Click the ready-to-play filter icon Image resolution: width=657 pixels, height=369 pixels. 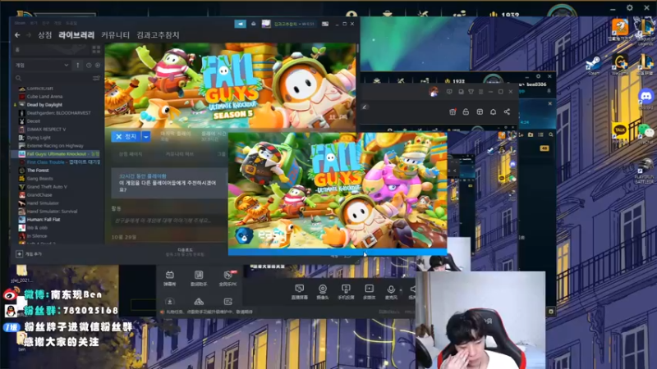coord(98,66)
